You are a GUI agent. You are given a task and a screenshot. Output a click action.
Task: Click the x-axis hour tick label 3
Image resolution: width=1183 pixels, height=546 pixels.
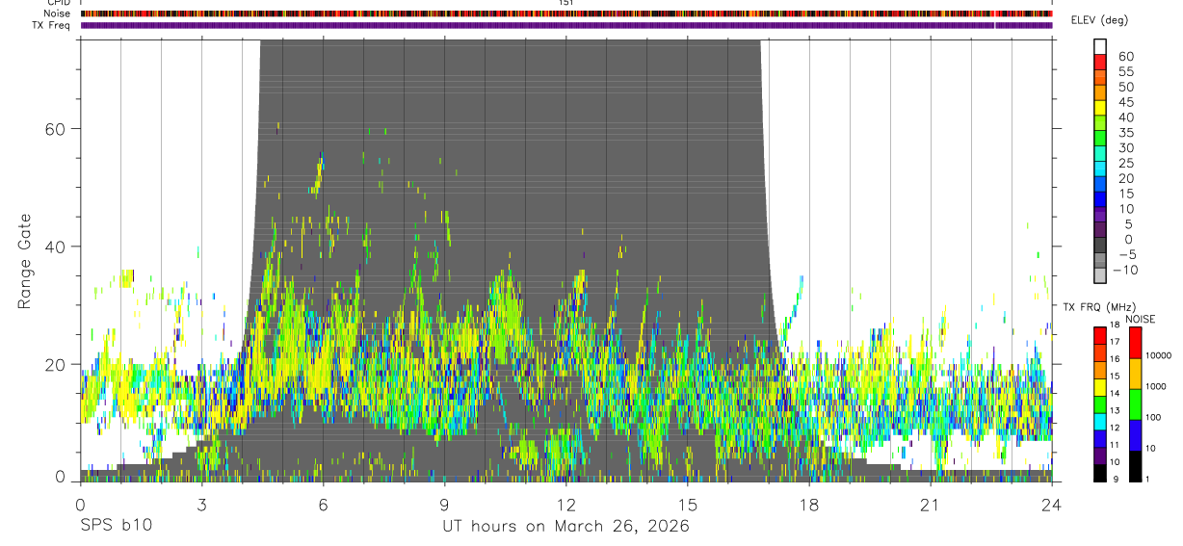point(202,505)
